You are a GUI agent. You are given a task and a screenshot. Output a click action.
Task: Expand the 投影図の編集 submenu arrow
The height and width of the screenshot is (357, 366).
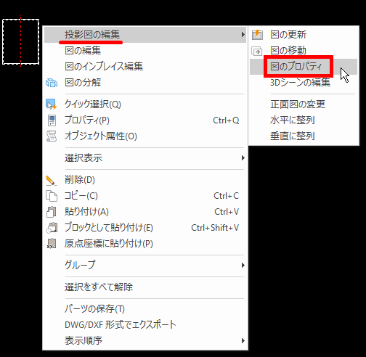click(243, 35)
